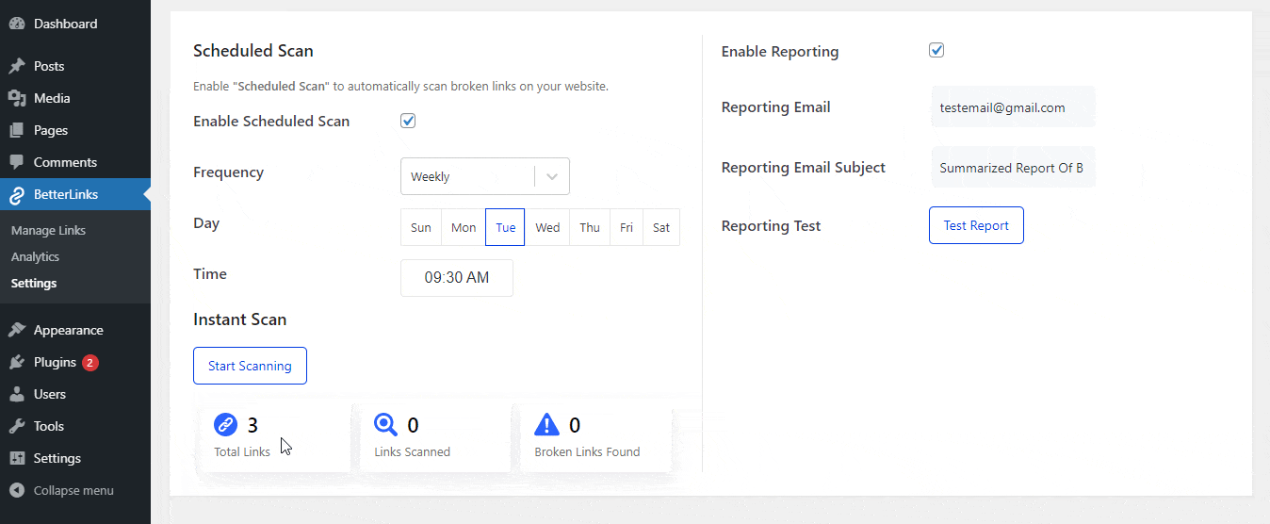Click the Total Links chain icon

tap(226, 425)
